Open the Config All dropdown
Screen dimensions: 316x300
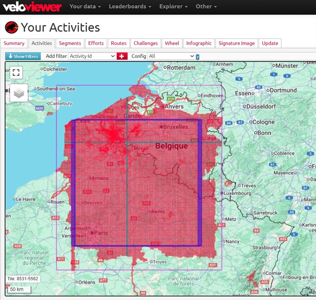click(171, 56)
